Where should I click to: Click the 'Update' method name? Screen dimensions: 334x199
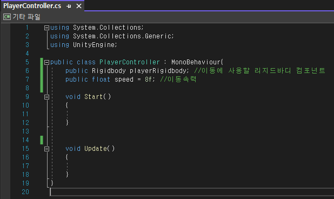[96, 149]
